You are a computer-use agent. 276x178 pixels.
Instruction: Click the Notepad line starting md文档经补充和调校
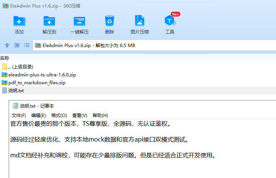click(113, 155)
